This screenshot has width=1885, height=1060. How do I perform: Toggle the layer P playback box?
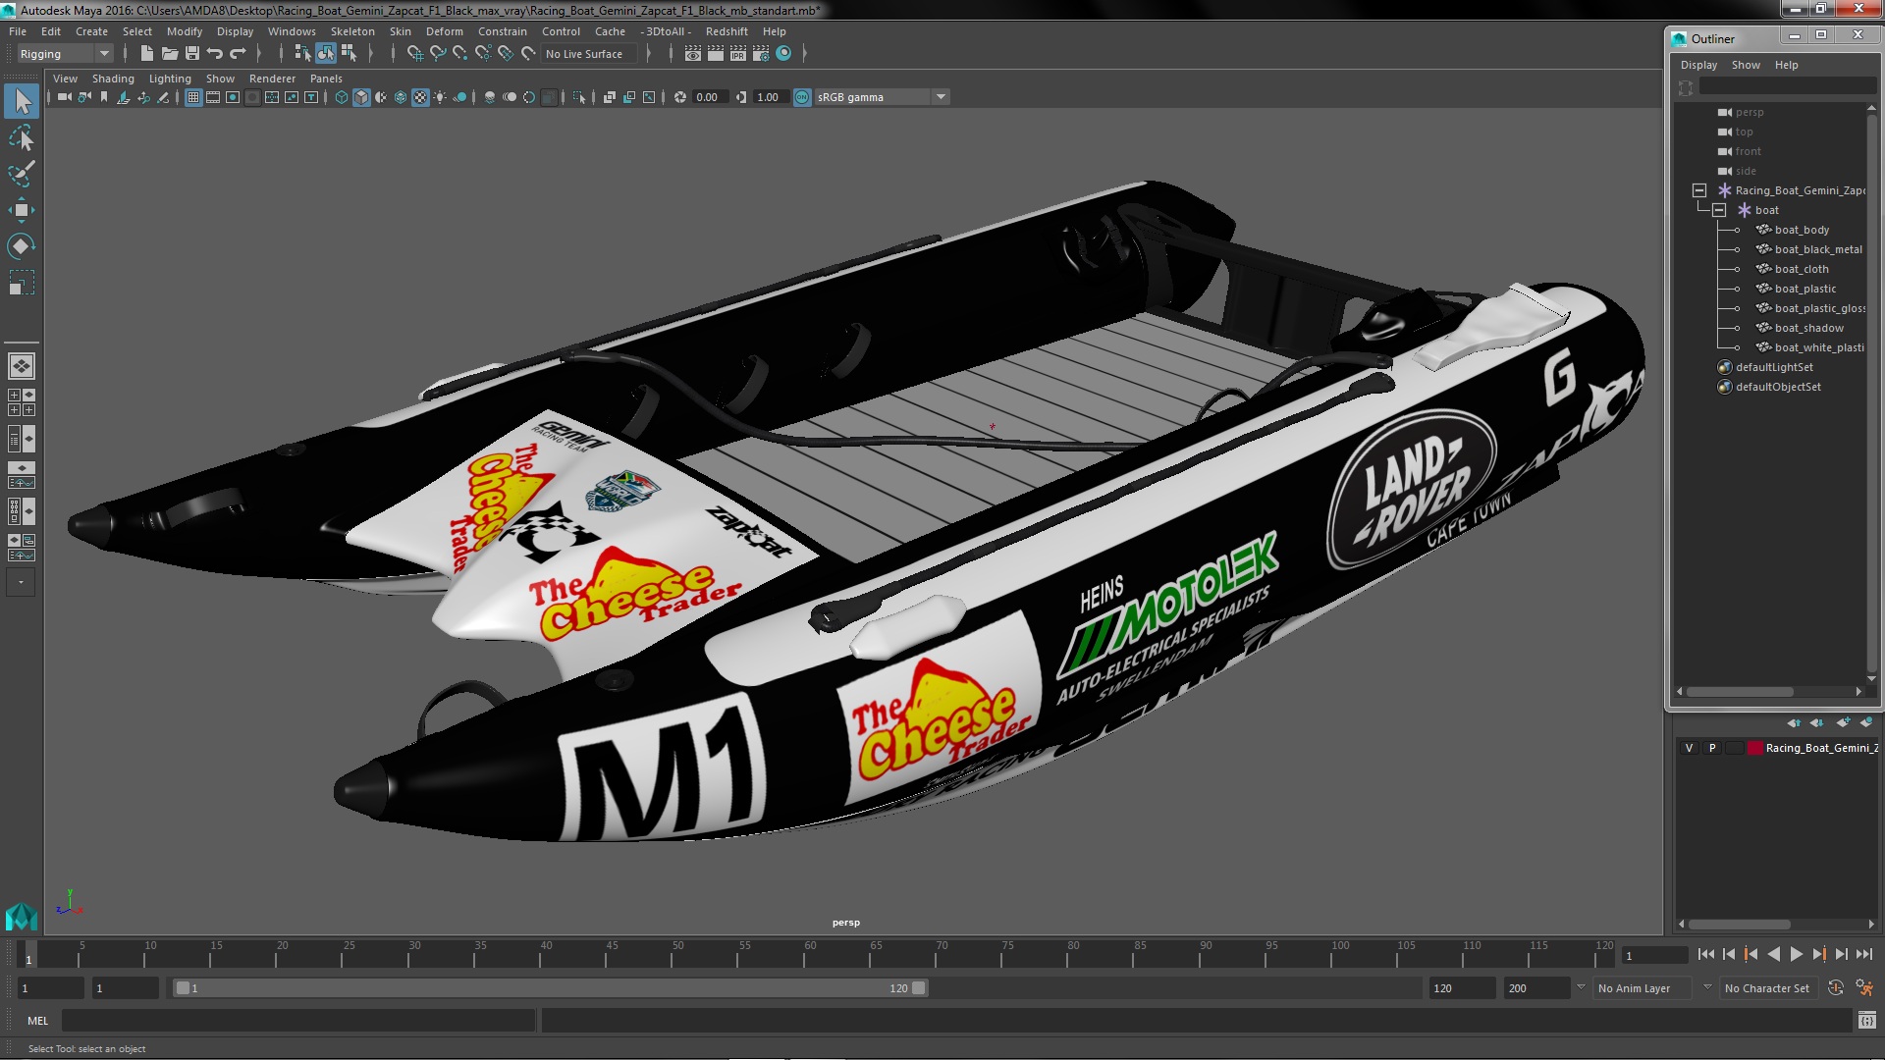click(x=1712, y=748)
